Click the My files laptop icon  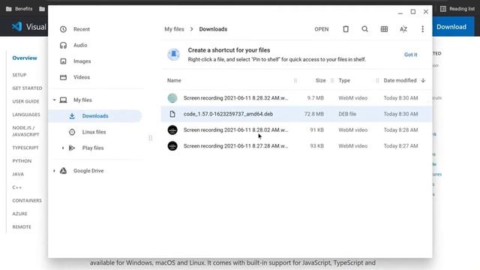pos(63,100)
